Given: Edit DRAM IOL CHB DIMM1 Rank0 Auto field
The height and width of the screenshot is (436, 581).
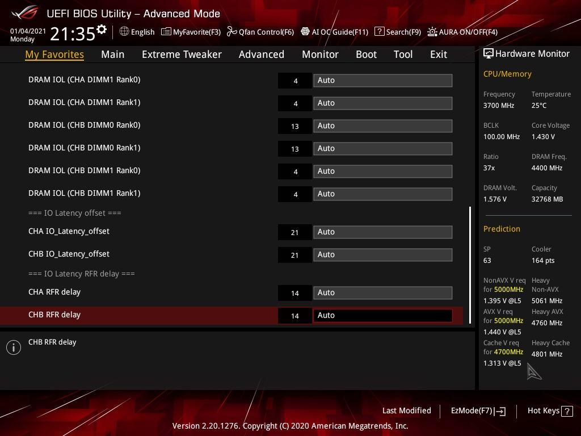Looking at the screenshot, I should pyautogui.click(x=383, y=171).
